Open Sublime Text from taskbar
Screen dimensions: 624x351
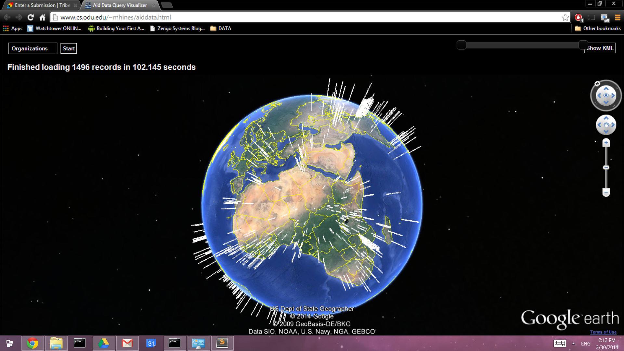click(222, 343)
